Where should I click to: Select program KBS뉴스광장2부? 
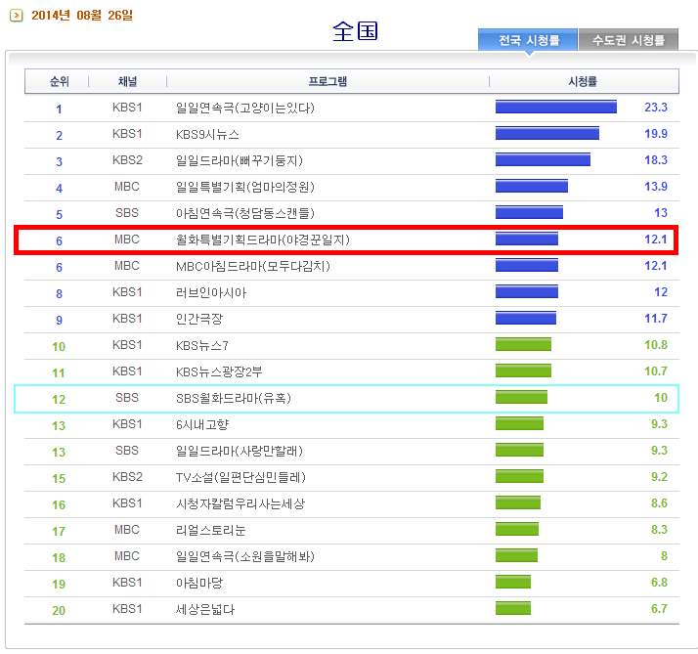[x=219, y=371]
